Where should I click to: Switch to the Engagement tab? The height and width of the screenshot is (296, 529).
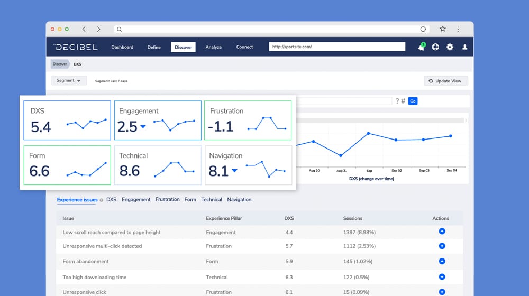click(136, 200)
